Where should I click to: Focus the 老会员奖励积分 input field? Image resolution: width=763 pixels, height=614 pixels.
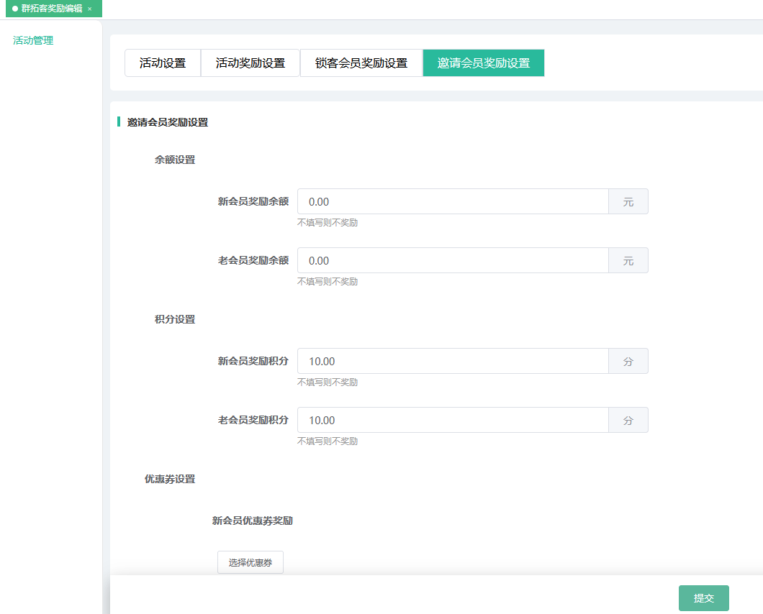(453, 421)
